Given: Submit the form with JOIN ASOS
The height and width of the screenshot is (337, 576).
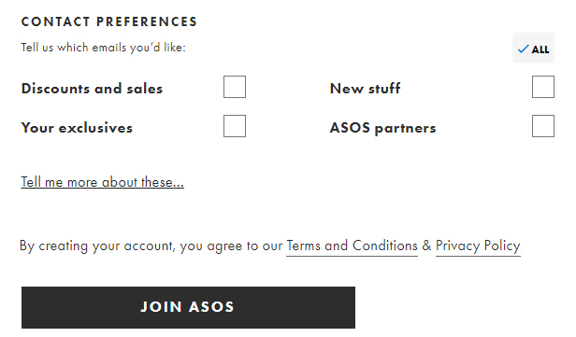Looking at the screenshot, I should [188, 307].
